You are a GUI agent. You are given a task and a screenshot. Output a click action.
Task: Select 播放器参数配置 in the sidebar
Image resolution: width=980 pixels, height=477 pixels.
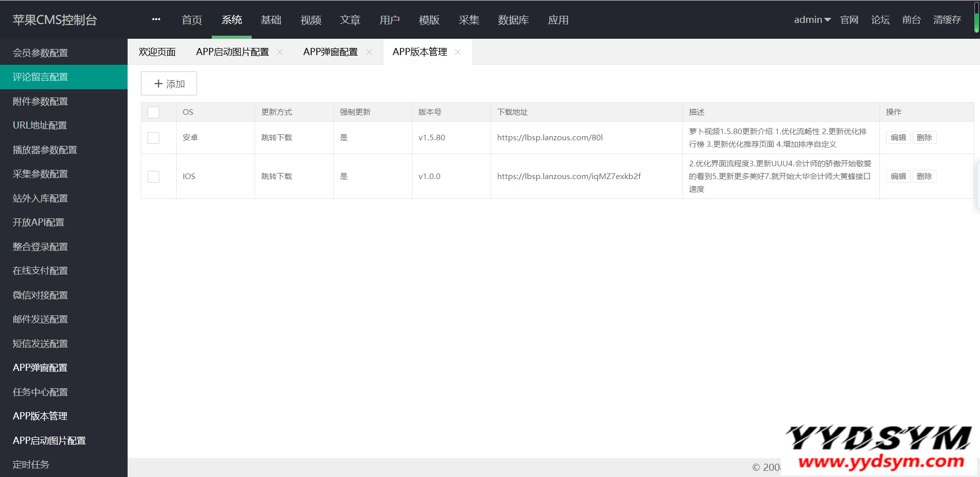click(45, 150)
